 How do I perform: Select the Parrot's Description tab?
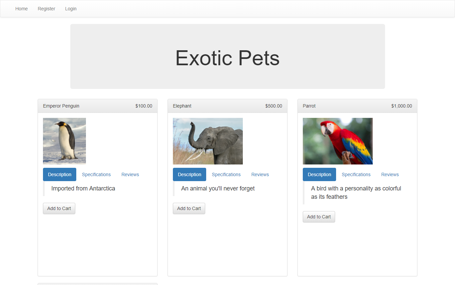pyautogui.click(x=319, y=174)
